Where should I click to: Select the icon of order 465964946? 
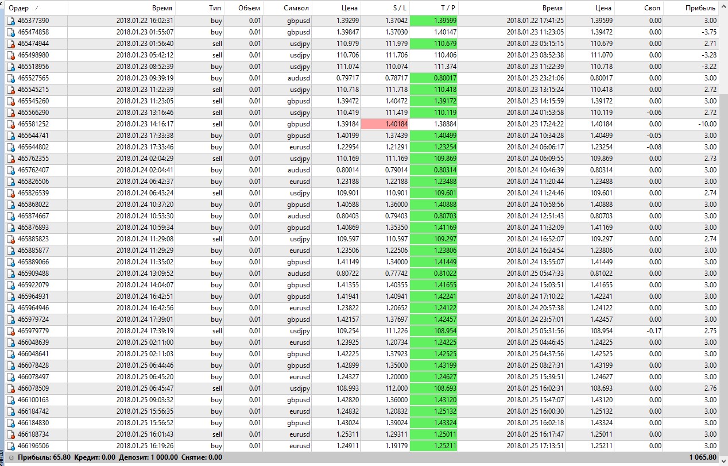coord(11,308)
